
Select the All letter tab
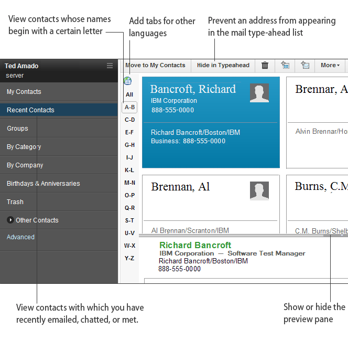(129, 94)
